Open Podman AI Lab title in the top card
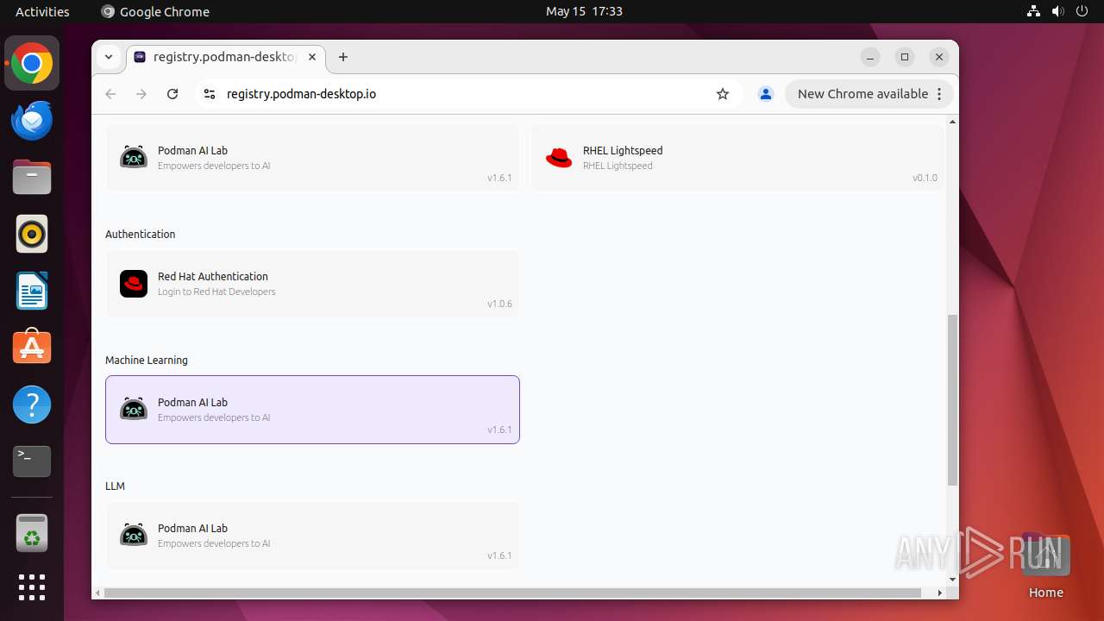The image size is (1104, 621). coord(192,150)
